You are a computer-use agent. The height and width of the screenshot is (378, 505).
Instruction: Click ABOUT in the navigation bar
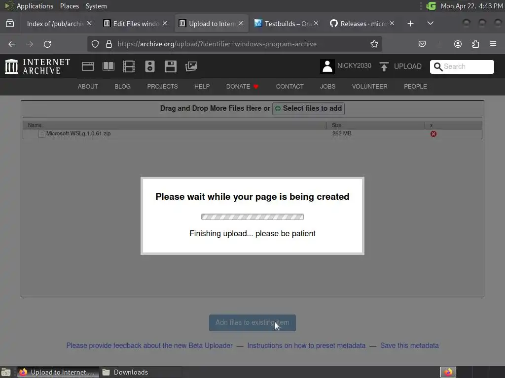[88, 87]
